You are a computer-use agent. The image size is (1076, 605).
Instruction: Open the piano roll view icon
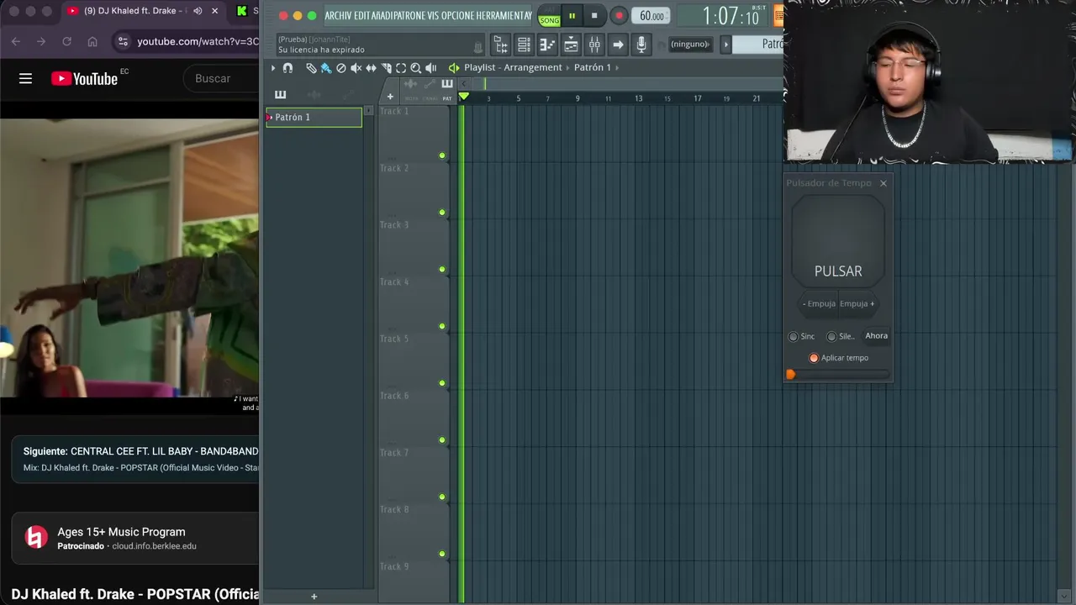click(x=547, y=45)
